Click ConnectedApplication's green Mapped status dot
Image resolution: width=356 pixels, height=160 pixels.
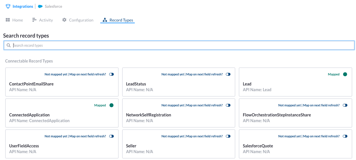click(111, 105)
